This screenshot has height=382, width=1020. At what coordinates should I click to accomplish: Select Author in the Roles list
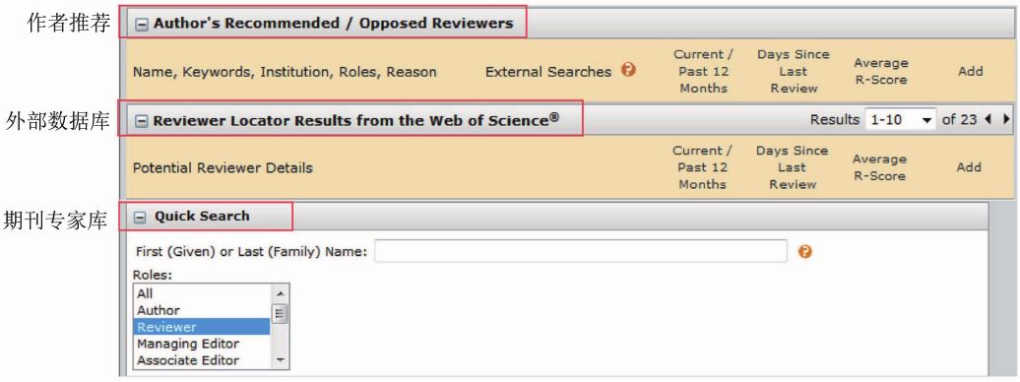202,310
